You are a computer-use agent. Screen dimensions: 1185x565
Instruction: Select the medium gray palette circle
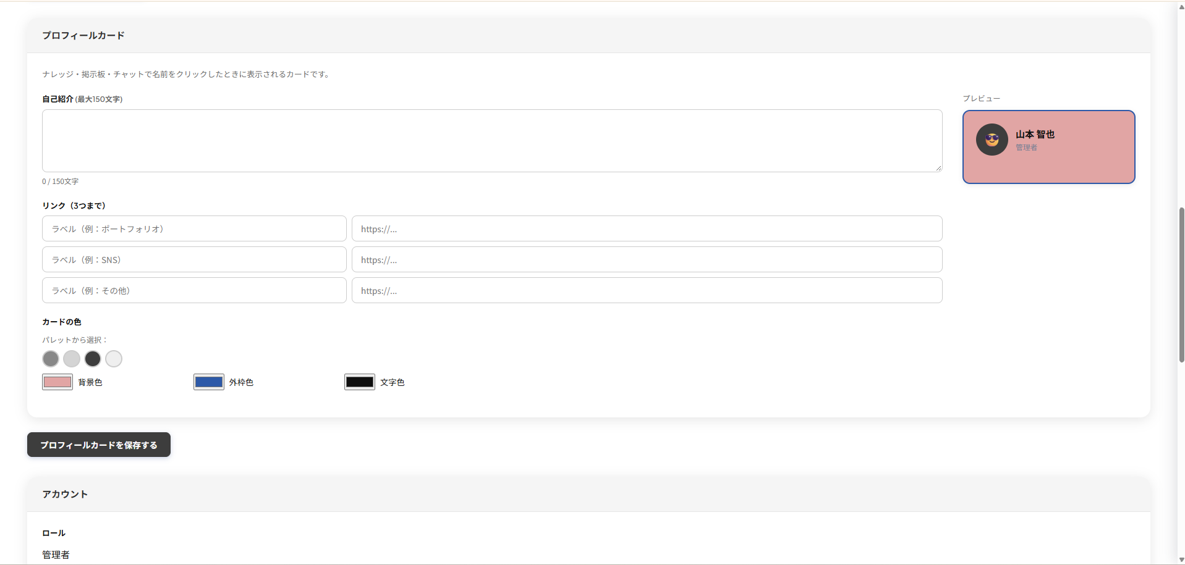51,359
